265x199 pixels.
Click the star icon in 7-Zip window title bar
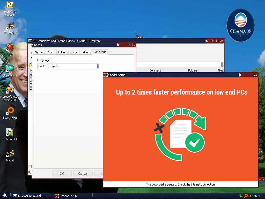[x=206, y=41]
